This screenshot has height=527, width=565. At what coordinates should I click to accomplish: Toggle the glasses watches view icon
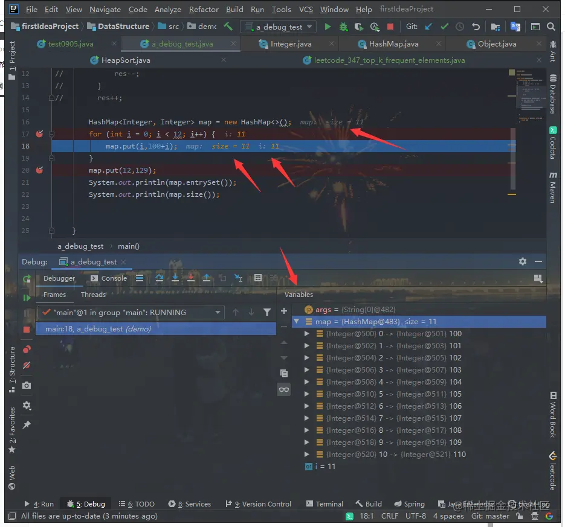pos(284,389)
